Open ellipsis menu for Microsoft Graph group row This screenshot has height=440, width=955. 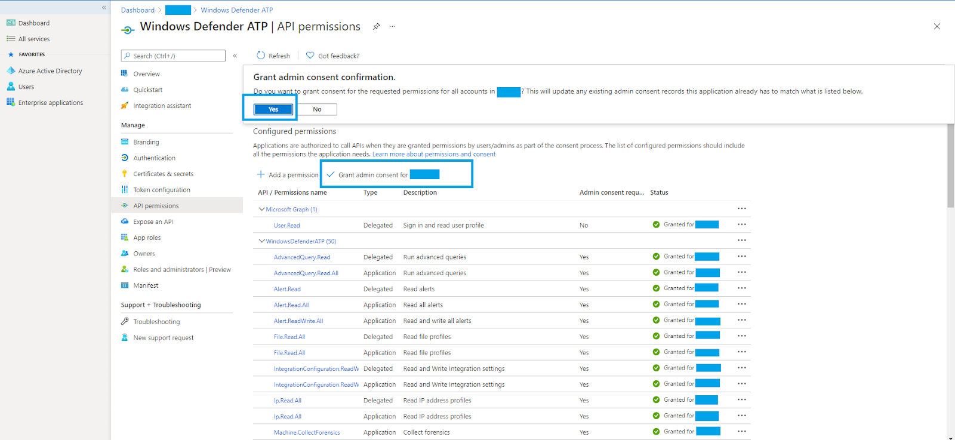coord(742,208)
